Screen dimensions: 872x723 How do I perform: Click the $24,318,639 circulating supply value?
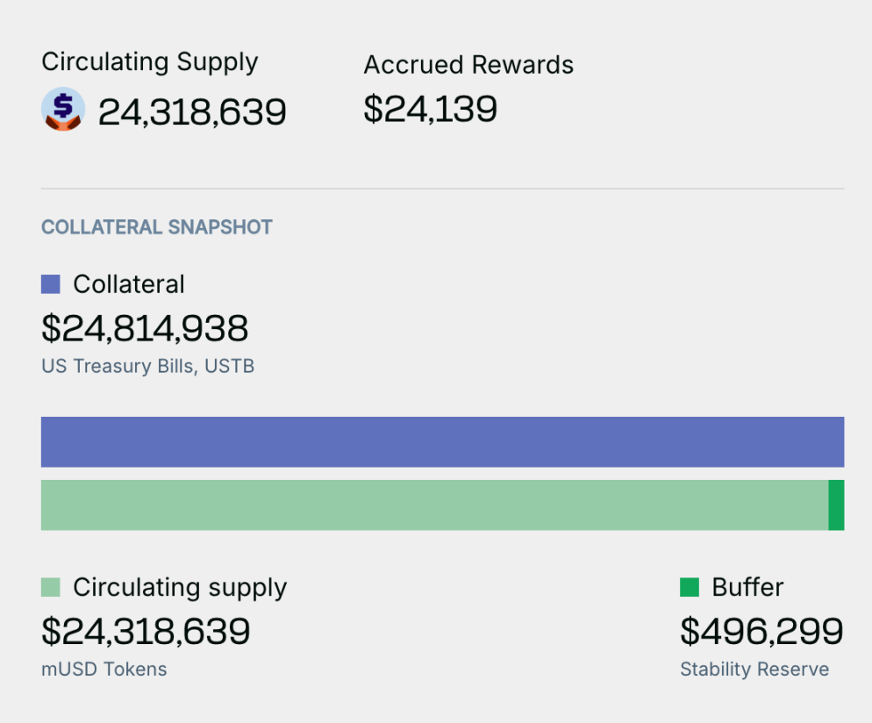pos(146,631)
